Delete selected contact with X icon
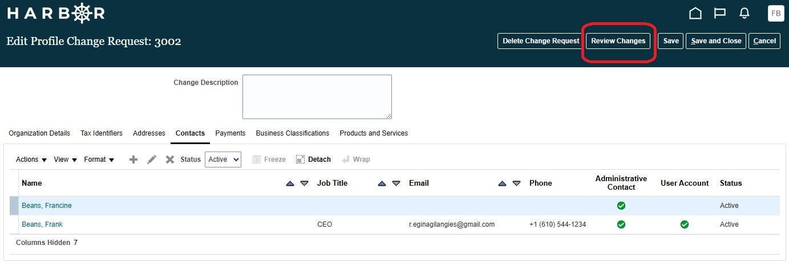 click(170, 160)
